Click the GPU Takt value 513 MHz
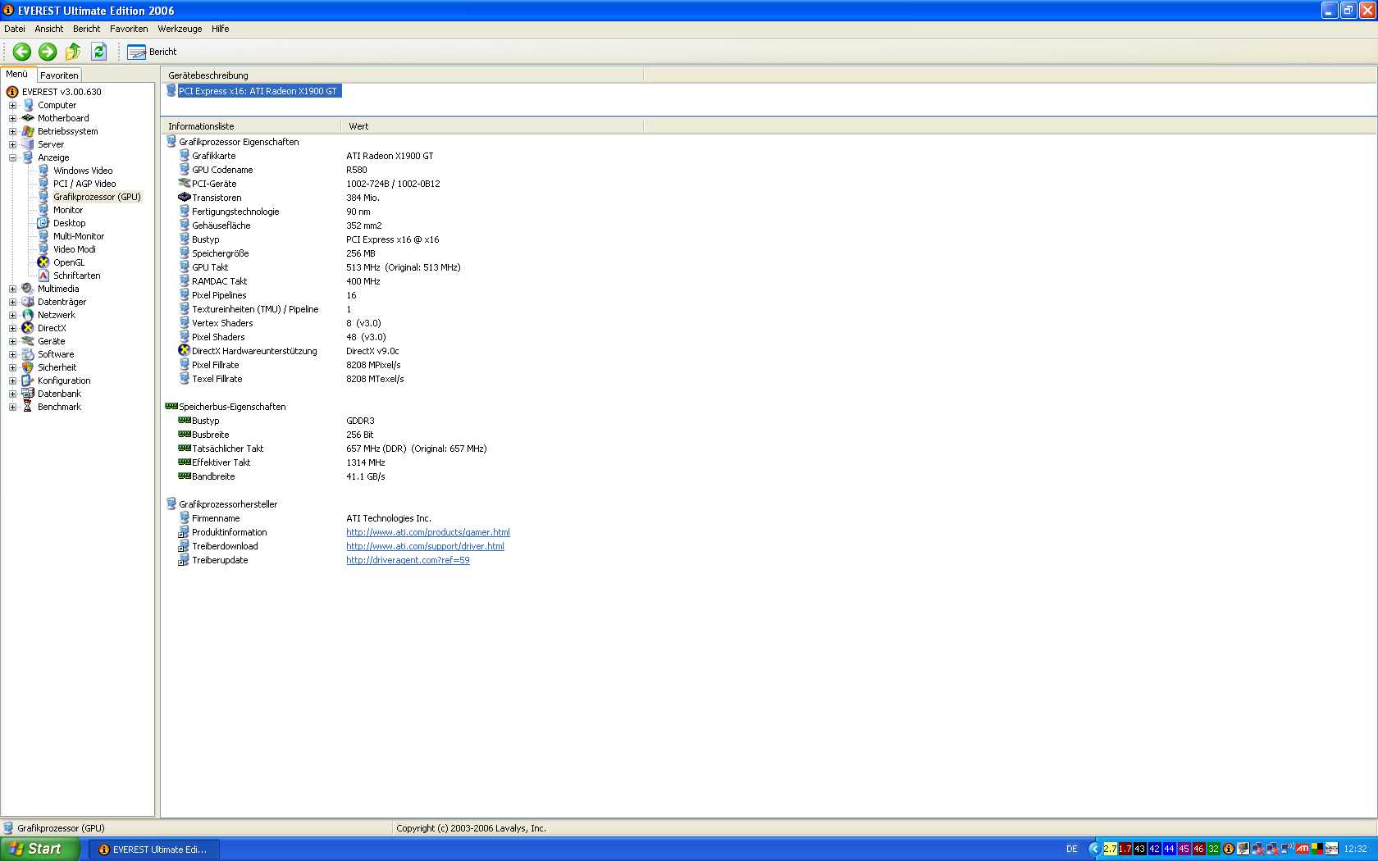The width and height of the screenshot is (1378, 861). [403, 267]
